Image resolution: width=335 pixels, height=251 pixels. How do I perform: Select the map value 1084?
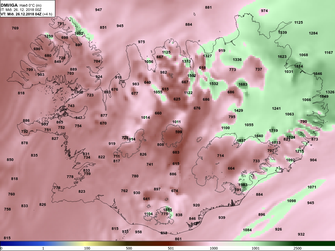click(x=247, y=230)
